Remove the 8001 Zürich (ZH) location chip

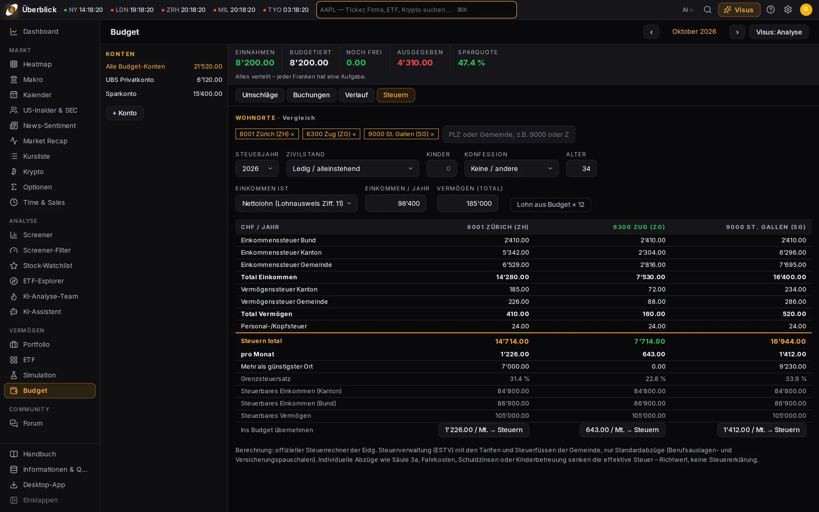(x=292, y=134)
